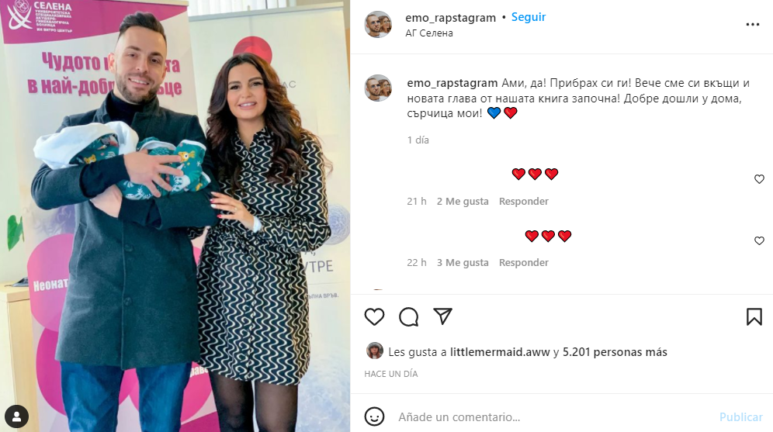Viewport: 773px width, 432px height.
Task: Show tagged people icon on the photo
Action: pos(16,416)
